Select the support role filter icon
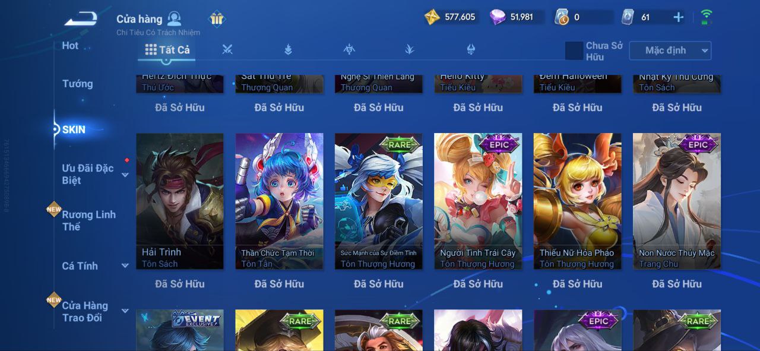Screen dimensions: 760x351 click(x=471, y=50)
